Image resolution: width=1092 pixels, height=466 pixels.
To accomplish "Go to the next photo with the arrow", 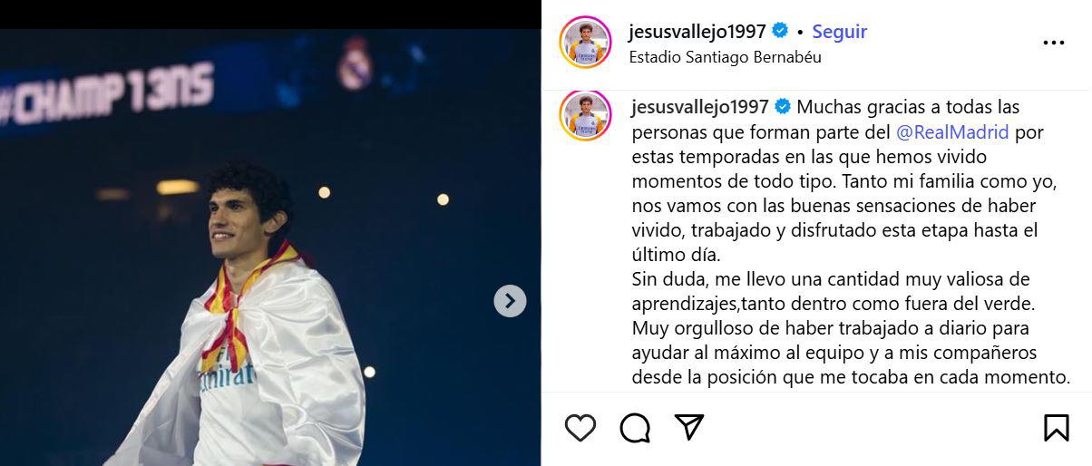I will (x=510, y=301).
